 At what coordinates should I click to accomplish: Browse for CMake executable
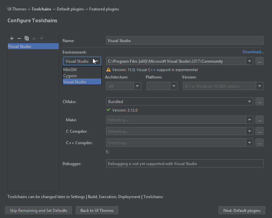(259, 101)
